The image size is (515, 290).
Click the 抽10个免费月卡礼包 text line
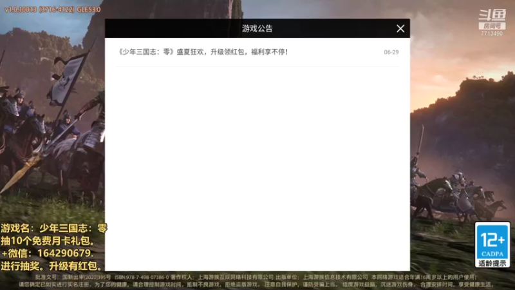pos(48,240)
